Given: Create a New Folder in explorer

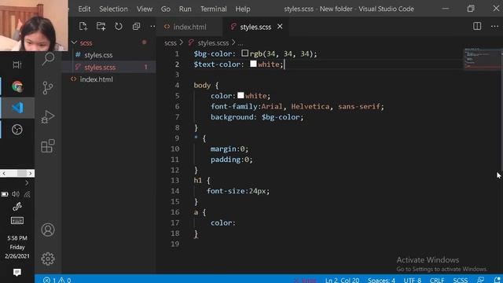Looking at the screenshot, I should [x=101, y=26].
